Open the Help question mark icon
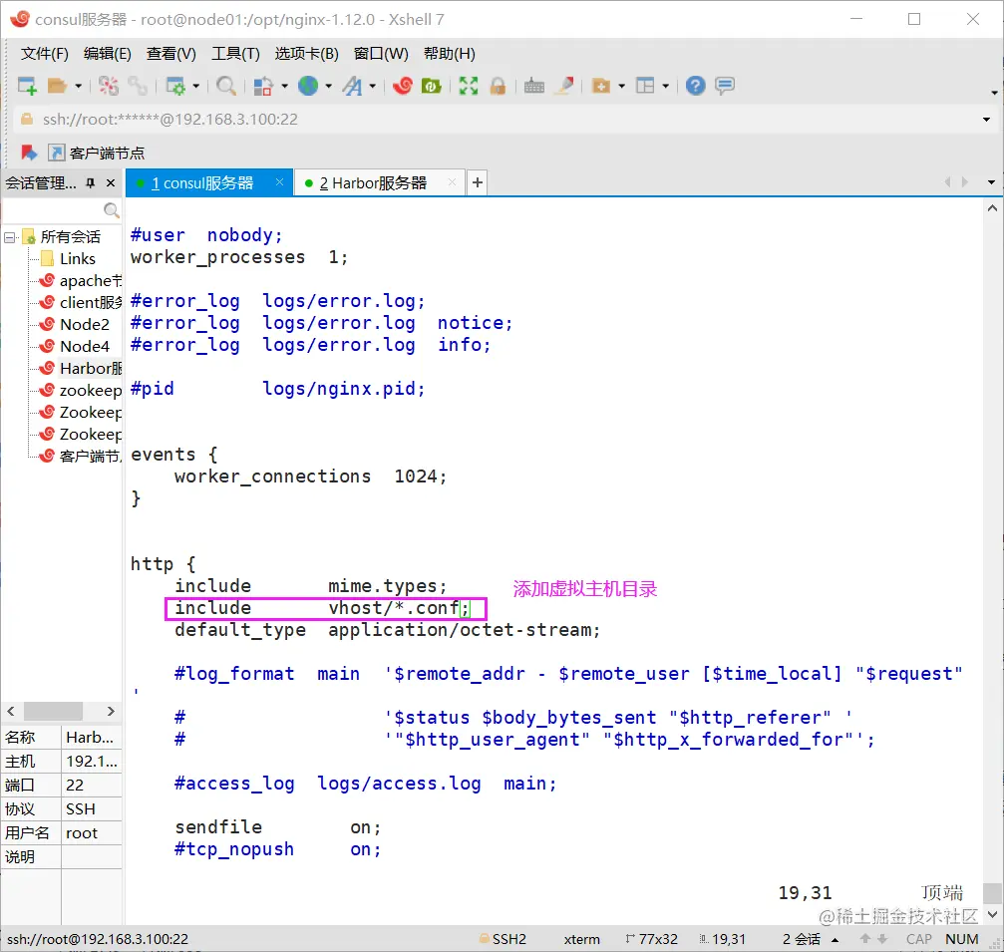This screenshot has width=1004, height=952. [696, 87]
